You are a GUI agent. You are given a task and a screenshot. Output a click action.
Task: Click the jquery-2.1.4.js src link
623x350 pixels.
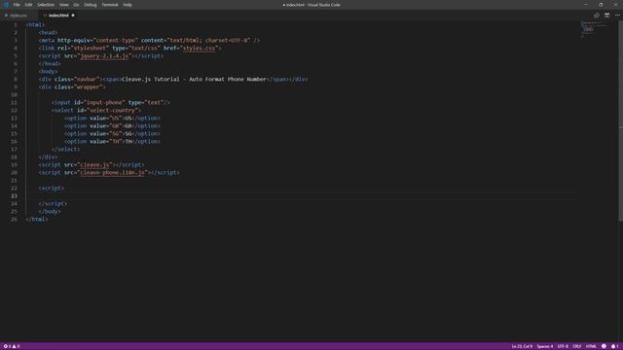click(x=104, y=56)
